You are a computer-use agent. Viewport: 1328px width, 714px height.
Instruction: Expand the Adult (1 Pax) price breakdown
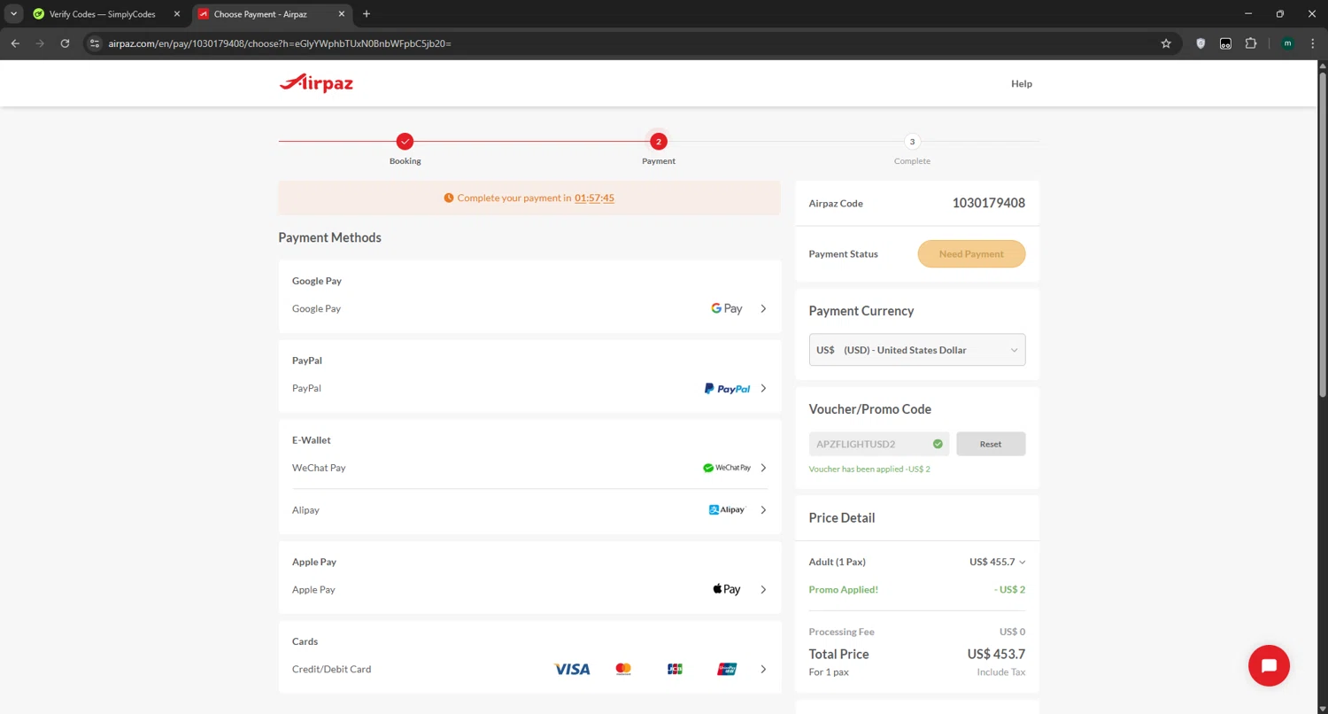[x=1022, y=562]
